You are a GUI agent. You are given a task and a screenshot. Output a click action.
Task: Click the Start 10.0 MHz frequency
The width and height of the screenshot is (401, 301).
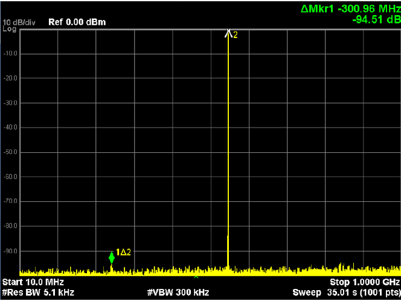click(x=33, y=282)
